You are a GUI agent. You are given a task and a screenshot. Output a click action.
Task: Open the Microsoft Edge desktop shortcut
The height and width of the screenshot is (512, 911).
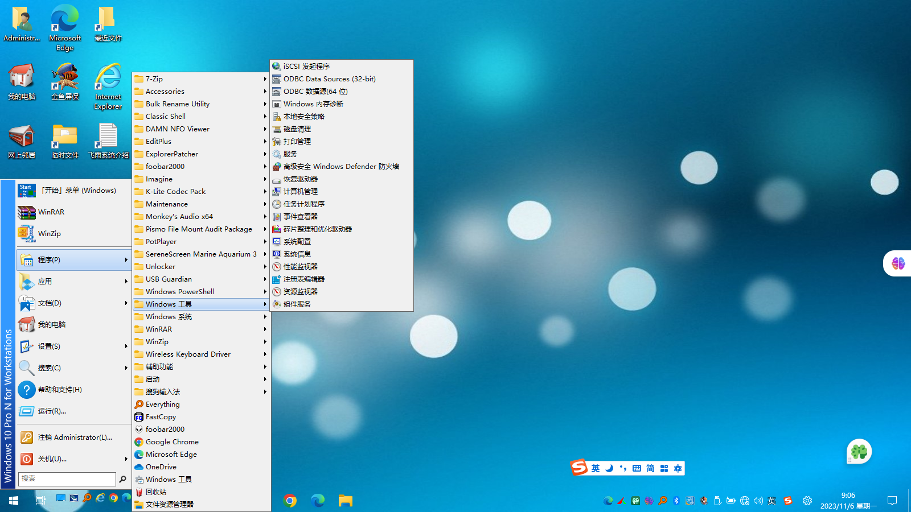(x=65, y=27)
